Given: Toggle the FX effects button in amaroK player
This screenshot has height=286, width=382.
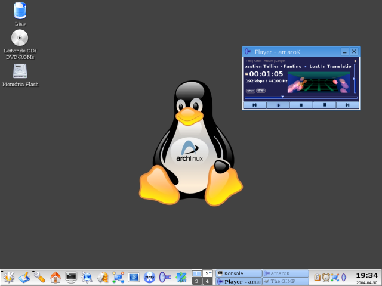Looking at the screenshot, I should point(261,91).
